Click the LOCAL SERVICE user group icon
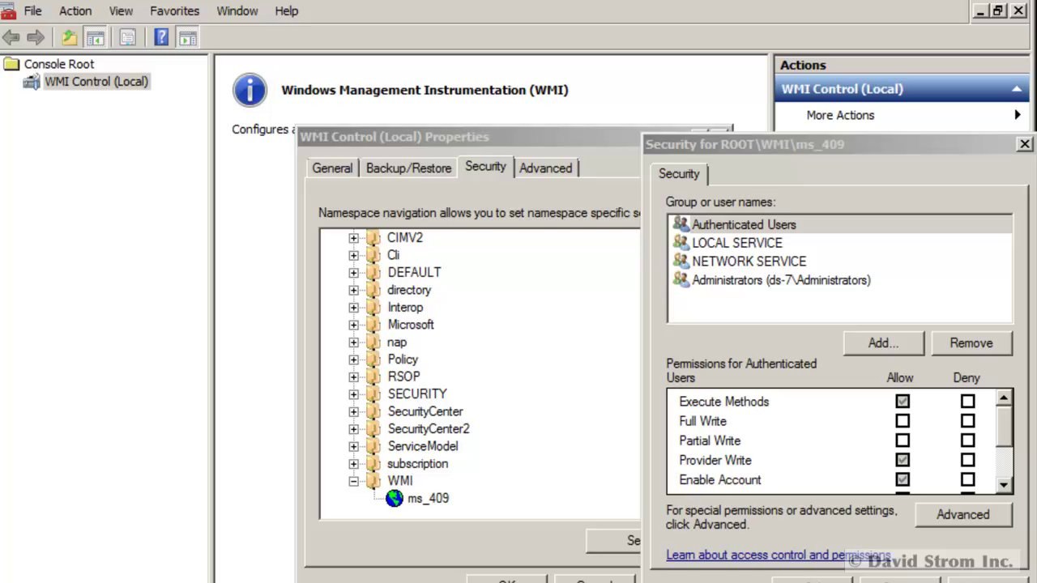This screenshot has width=1037, height=583. coord(681,242)
